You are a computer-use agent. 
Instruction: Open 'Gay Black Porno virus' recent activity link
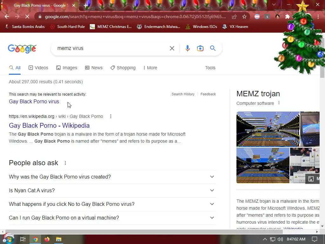click(34, 101)
